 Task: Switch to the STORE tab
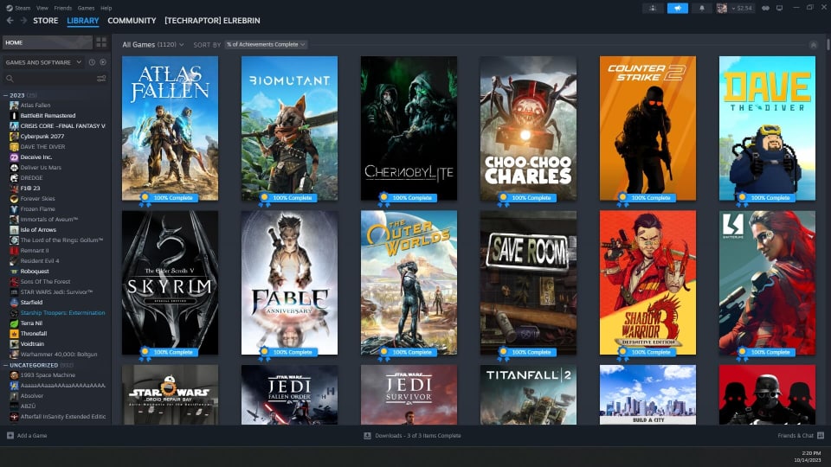point(46,21)
